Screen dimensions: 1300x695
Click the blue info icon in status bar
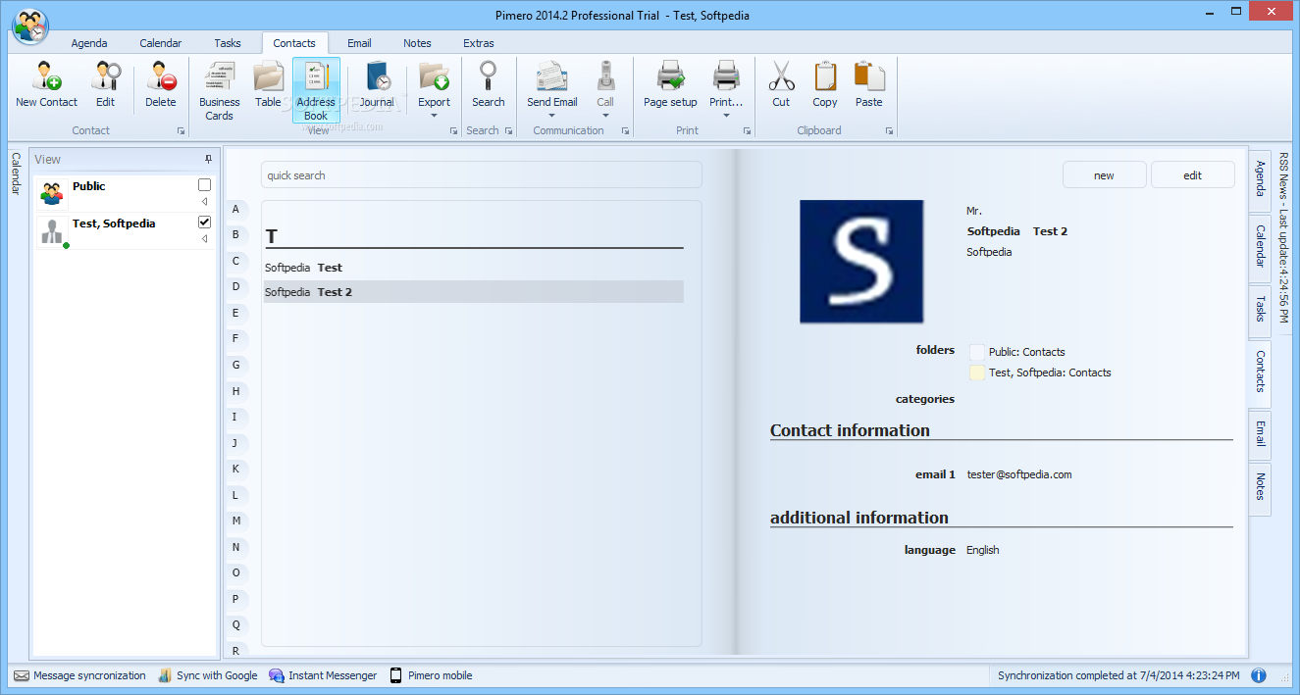tap(1259, 675)
